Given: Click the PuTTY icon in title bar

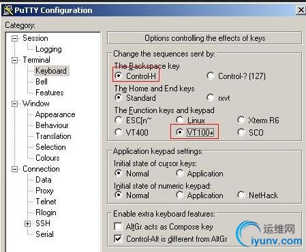Looking at the screenshot, I should pyautogui.click(x=8, y=10).
